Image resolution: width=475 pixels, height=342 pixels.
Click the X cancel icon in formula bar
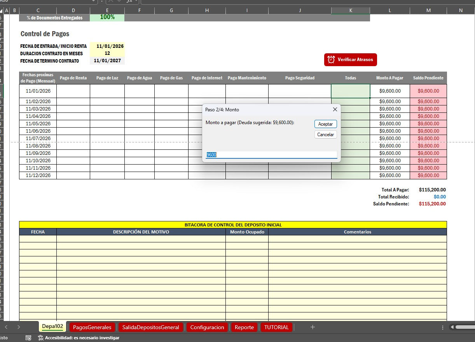[x=111, y=2]
